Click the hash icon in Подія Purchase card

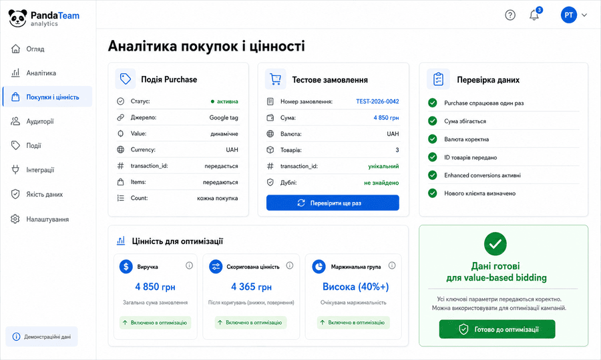pyautogui.click(x=120, y=165)
